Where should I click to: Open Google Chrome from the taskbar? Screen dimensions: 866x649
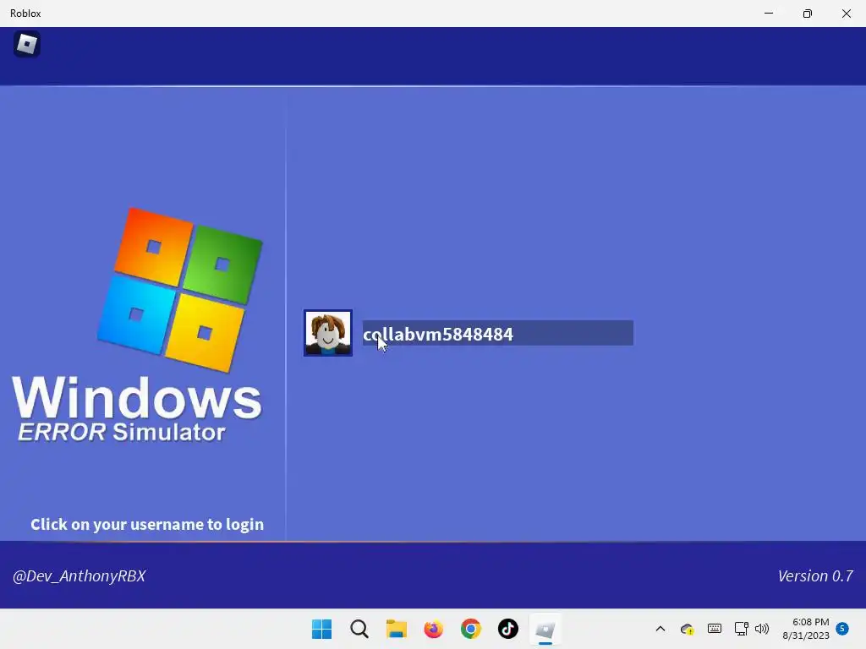(x=470, y=629)
